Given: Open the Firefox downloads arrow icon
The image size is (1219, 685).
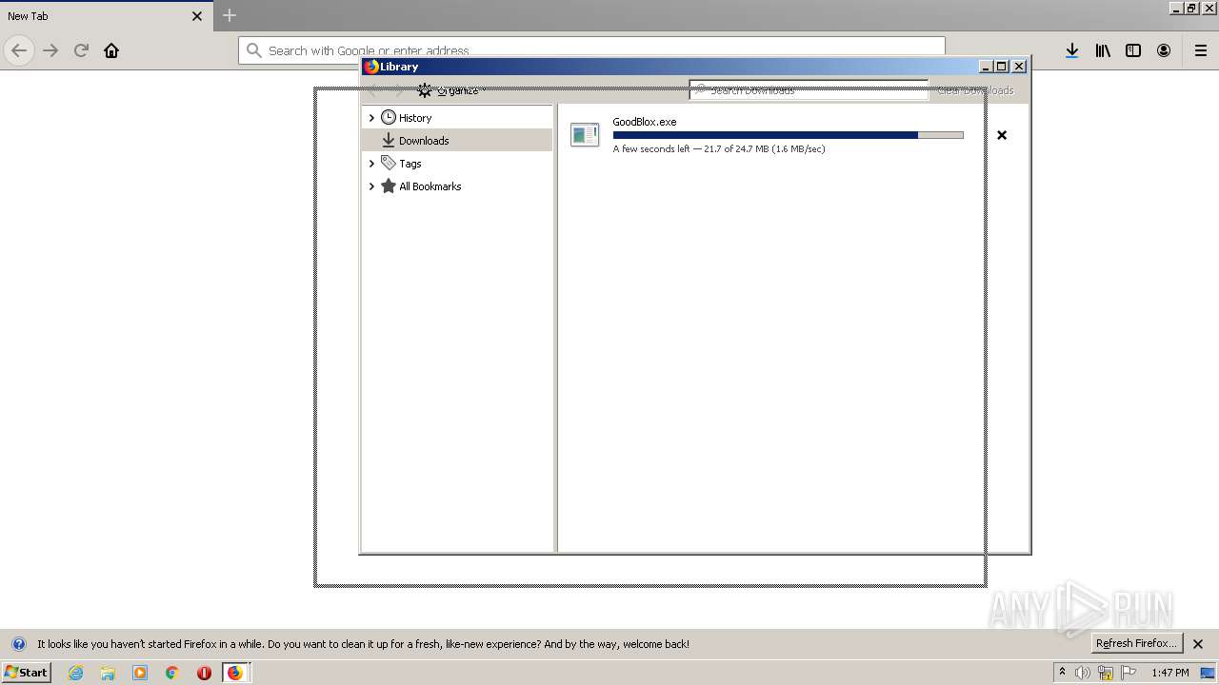Looking at the screenshot, I should click(x=1071, y=50).
